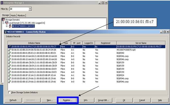Viewport: 170px width, 105px height.
Task: Collapse the Local Domain tree node
Action: pos(3,23)
